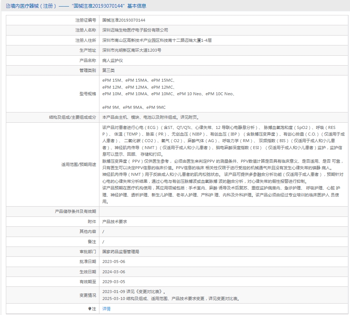Viewport: 350px width, 315px height.
Task: Click the 2023-01-09 变更对比表 entry
Action: (134, 292)
